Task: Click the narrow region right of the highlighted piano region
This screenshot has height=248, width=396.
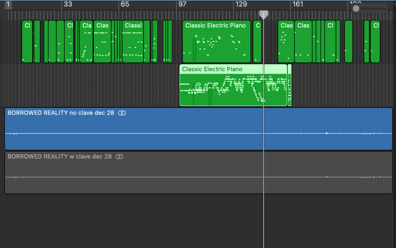Action: coord(290,85)
